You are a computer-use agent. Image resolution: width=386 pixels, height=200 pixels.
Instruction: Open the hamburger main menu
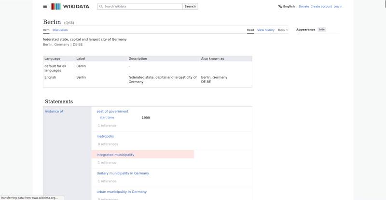[45, 6]
